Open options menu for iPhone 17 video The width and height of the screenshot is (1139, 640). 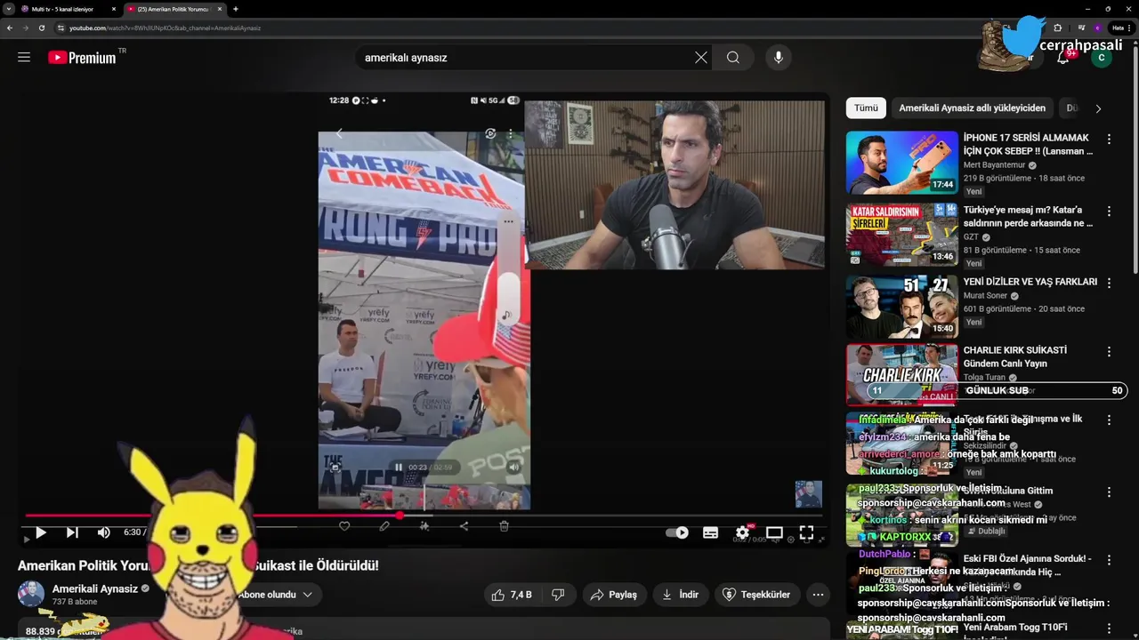click(x=1109, y=140)
